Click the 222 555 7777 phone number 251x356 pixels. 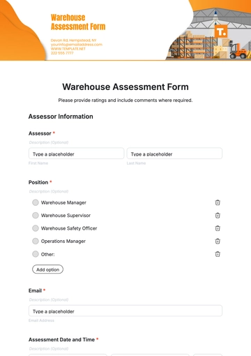point(62,53)
